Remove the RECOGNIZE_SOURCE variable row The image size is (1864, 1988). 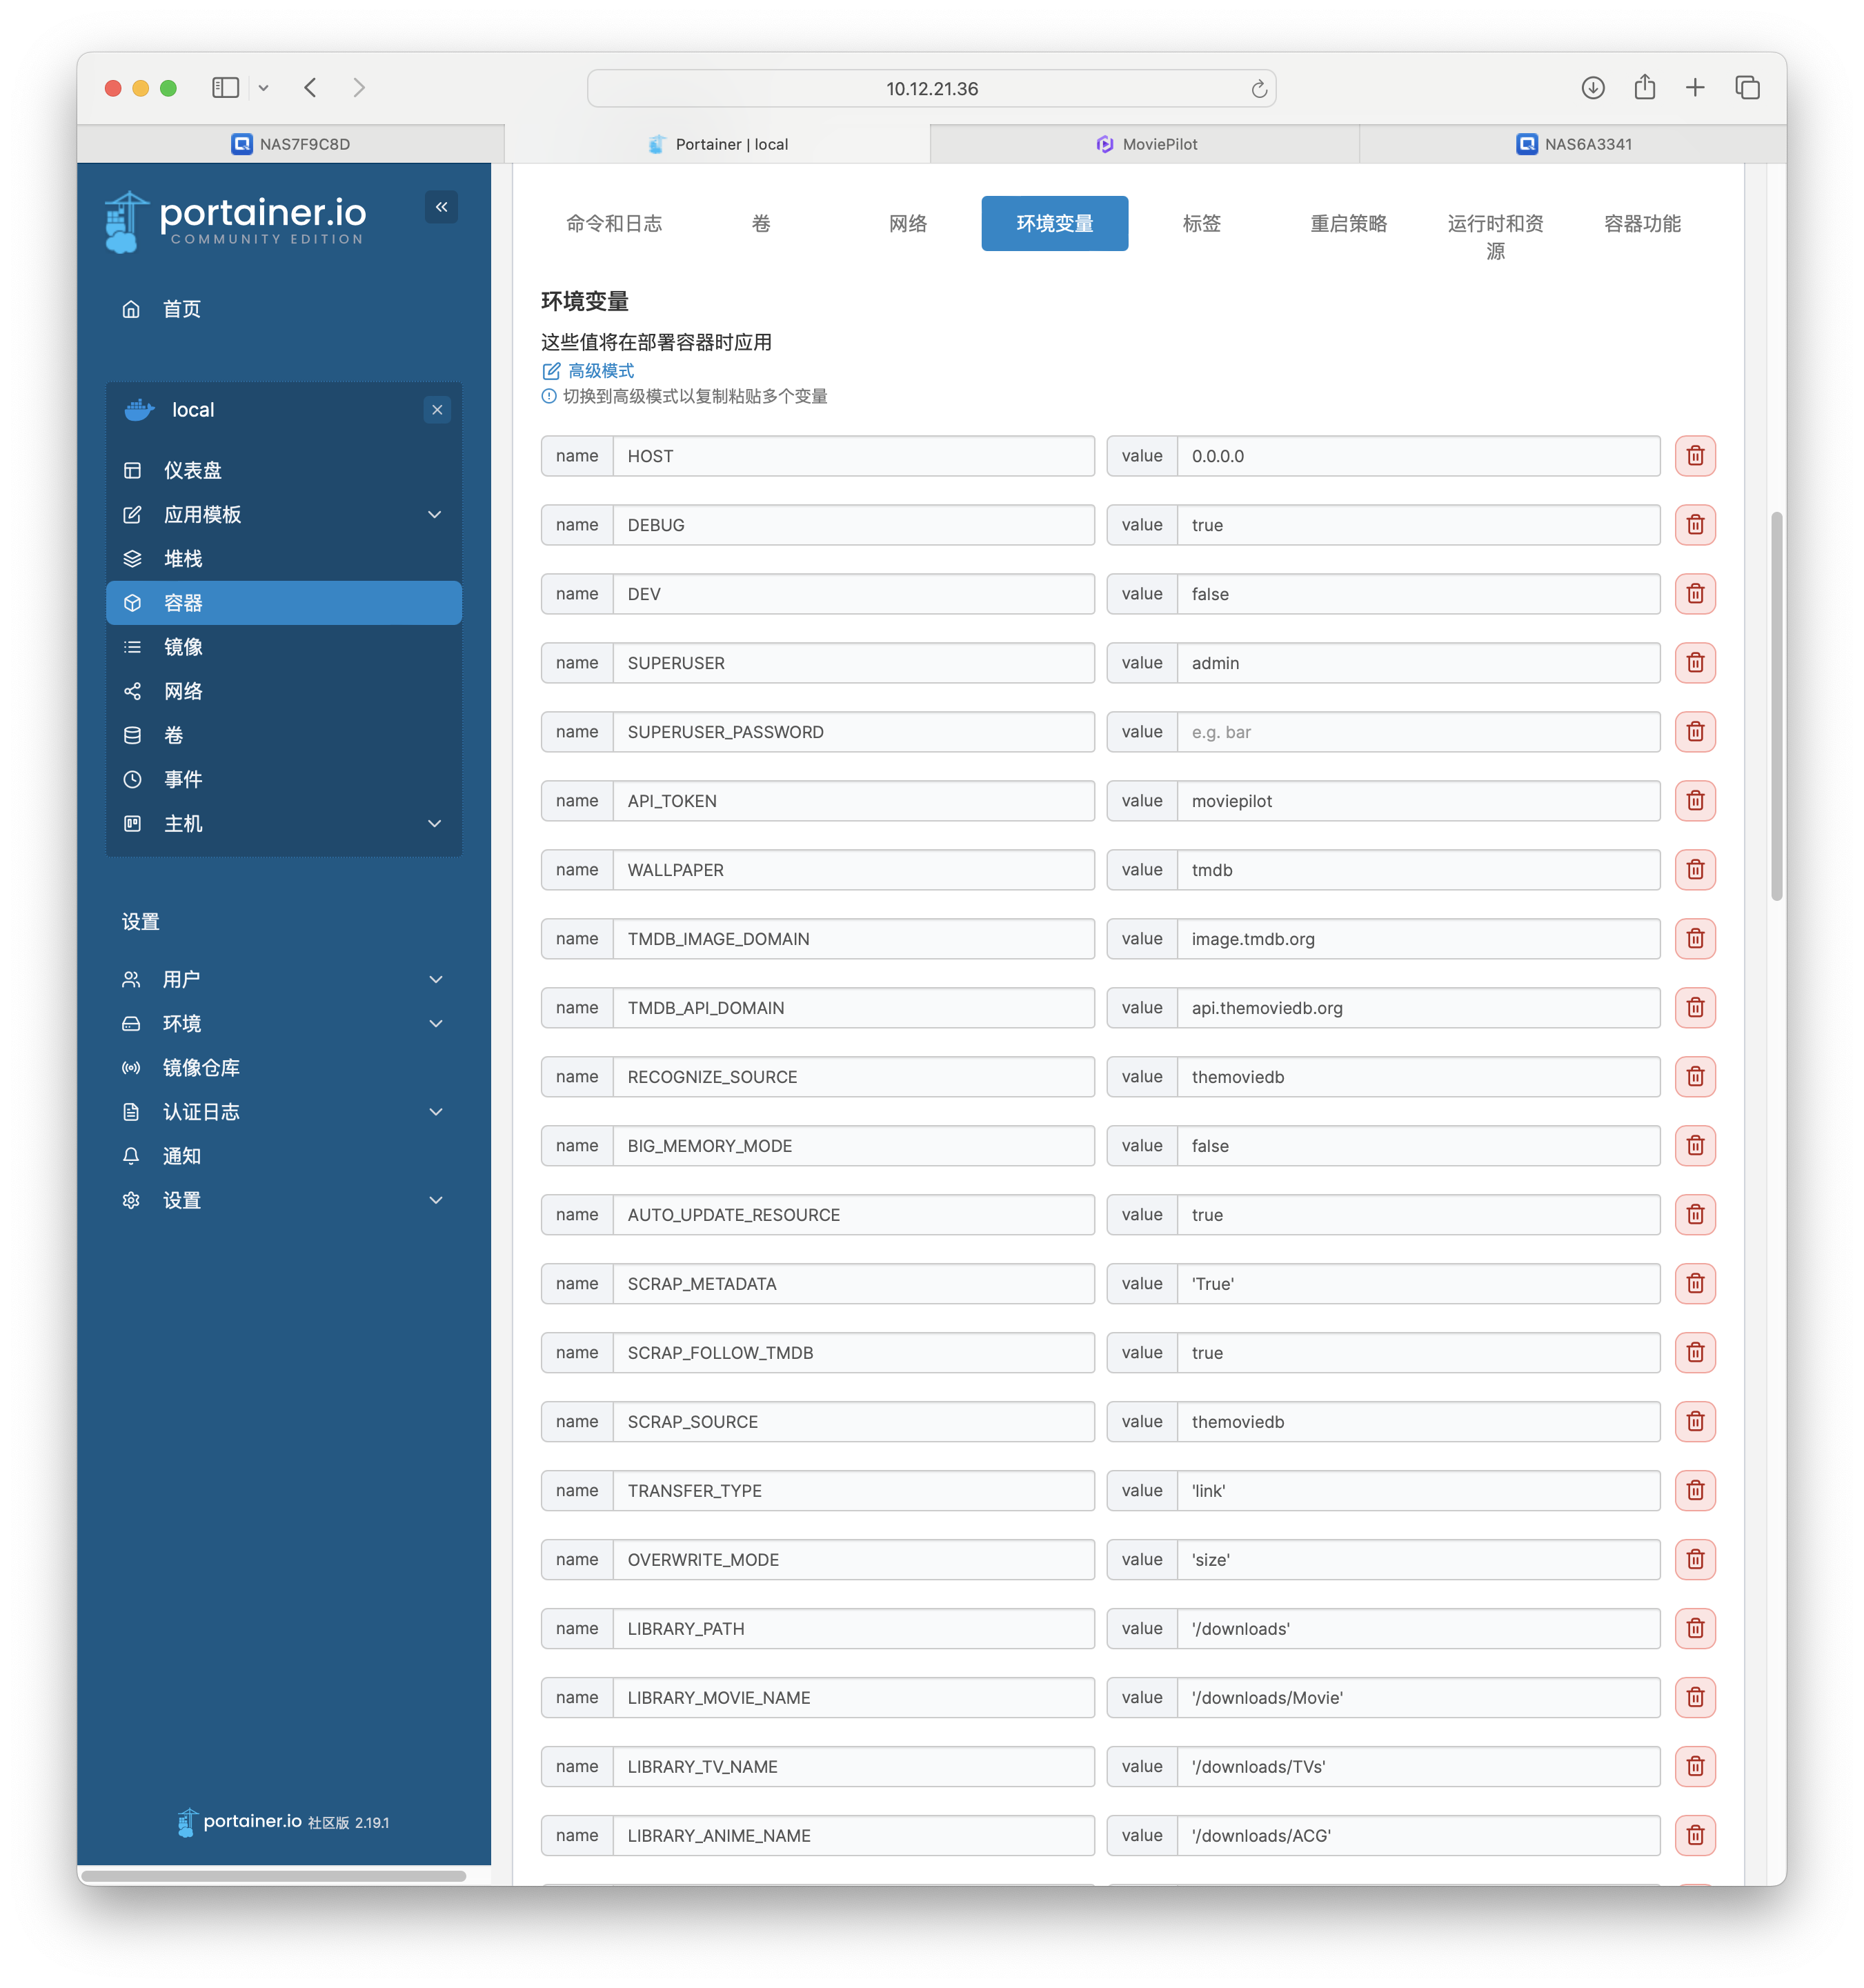[1694, 1077]
